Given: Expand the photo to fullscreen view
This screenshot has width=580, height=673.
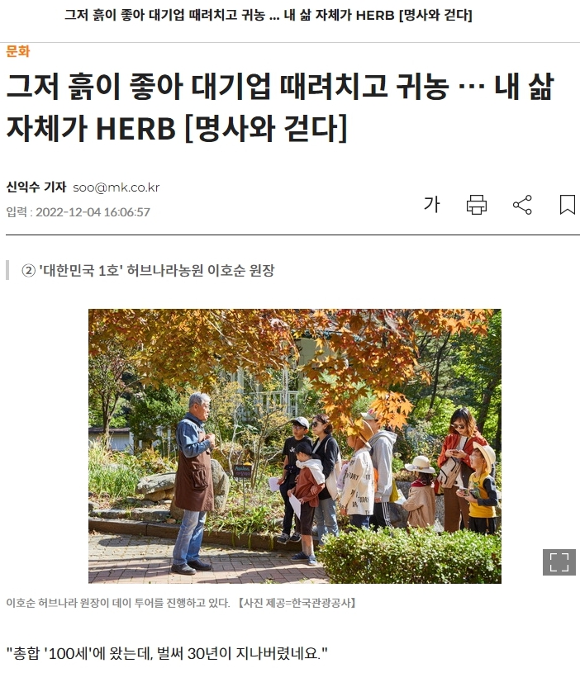Looking at the screenshot, I should (559, 562).
